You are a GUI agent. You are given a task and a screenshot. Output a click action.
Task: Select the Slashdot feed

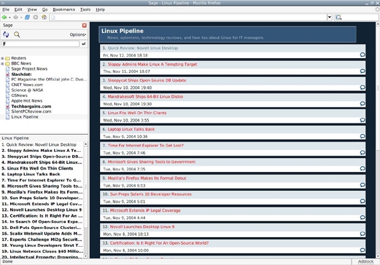pos(22,74)
